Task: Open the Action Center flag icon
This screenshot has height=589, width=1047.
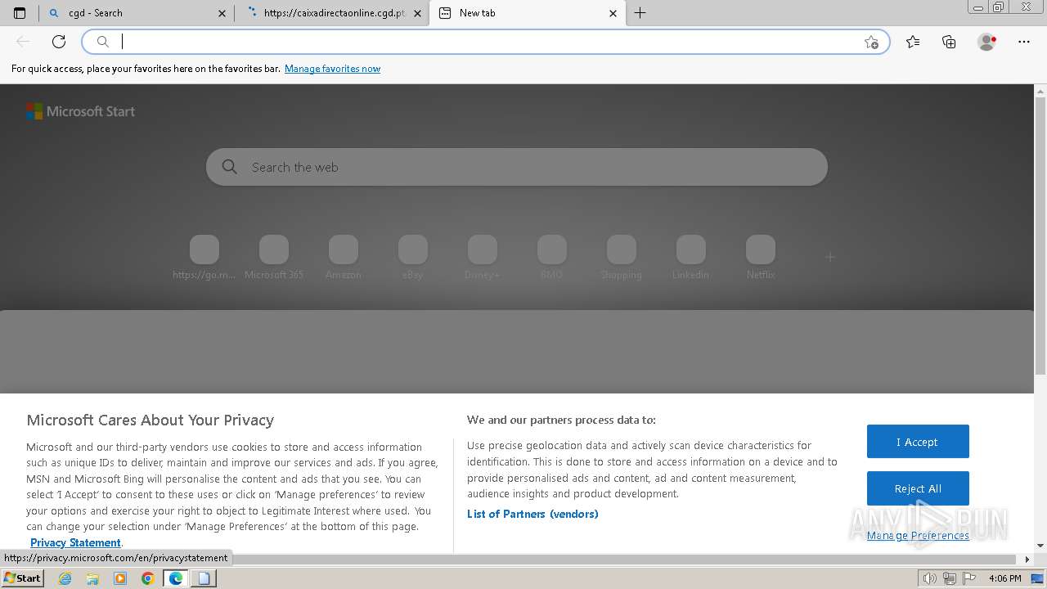Action: click(x=970, y=578)
